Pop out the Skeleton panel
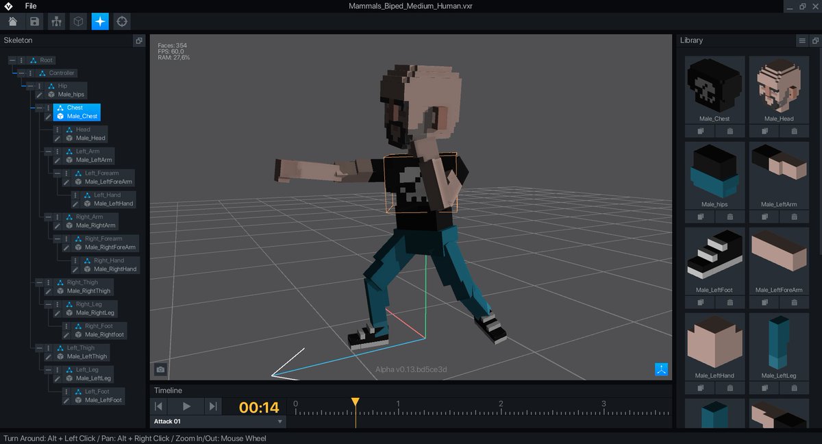Screen dimensions: 822x444 click(139, 41)
